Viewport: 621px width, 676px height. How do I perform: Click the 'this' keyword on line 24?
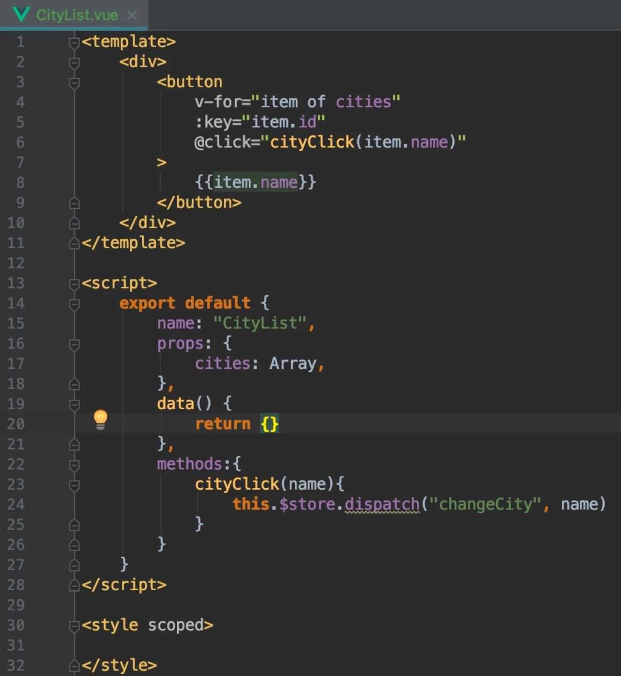[x=251, y=504]
